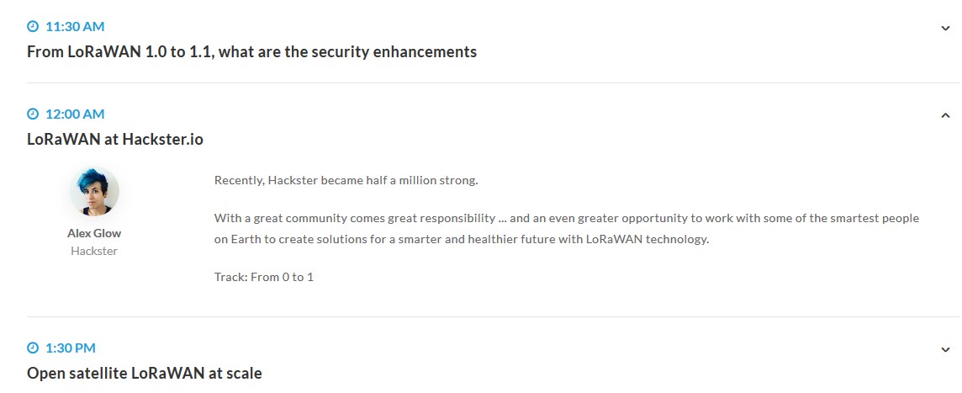Image resolution: width=962 pixels, height=393 pixels.
Task: Click the Hackster company label under the speaker
Action: click(x=94, y=251)
